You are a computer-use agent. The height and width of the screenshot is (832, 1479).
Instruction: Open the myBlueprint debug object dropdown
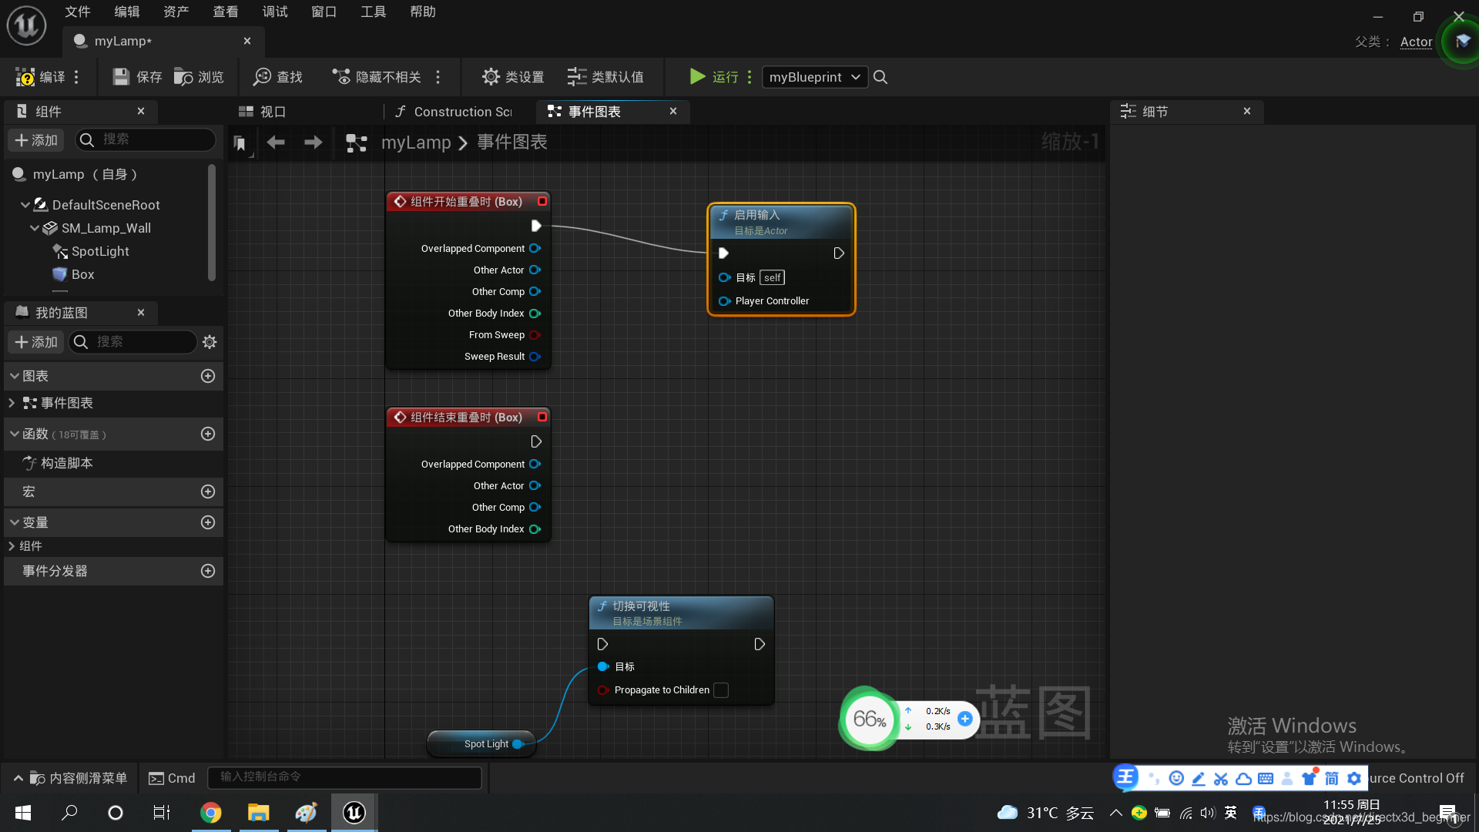coord(814,77)
